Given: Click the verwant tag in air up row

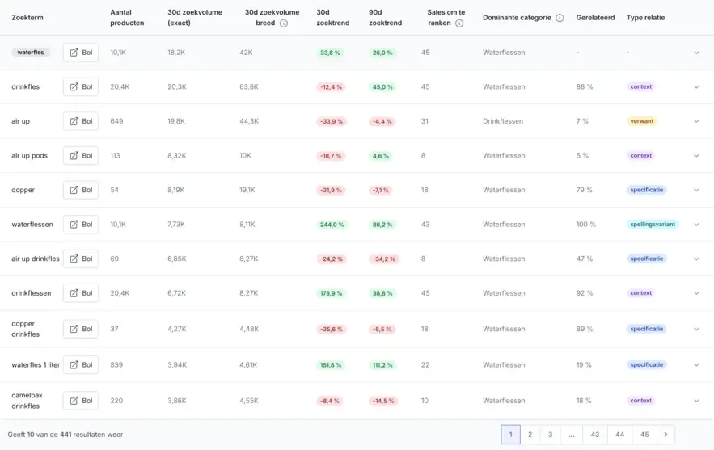Looking at the screenshot, I should tap(641, 121).
